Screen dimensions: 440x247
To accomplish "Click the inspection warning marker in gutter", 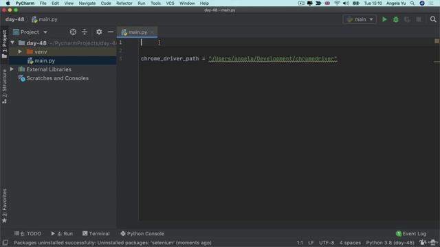I will pyautogui.click(x=437, y=41).
